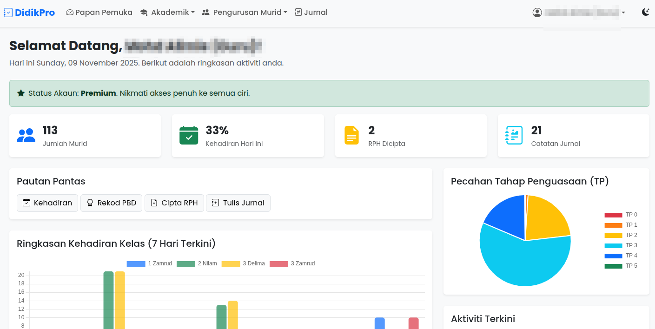Toggle dark mode with the moon icon

point(646,12)
